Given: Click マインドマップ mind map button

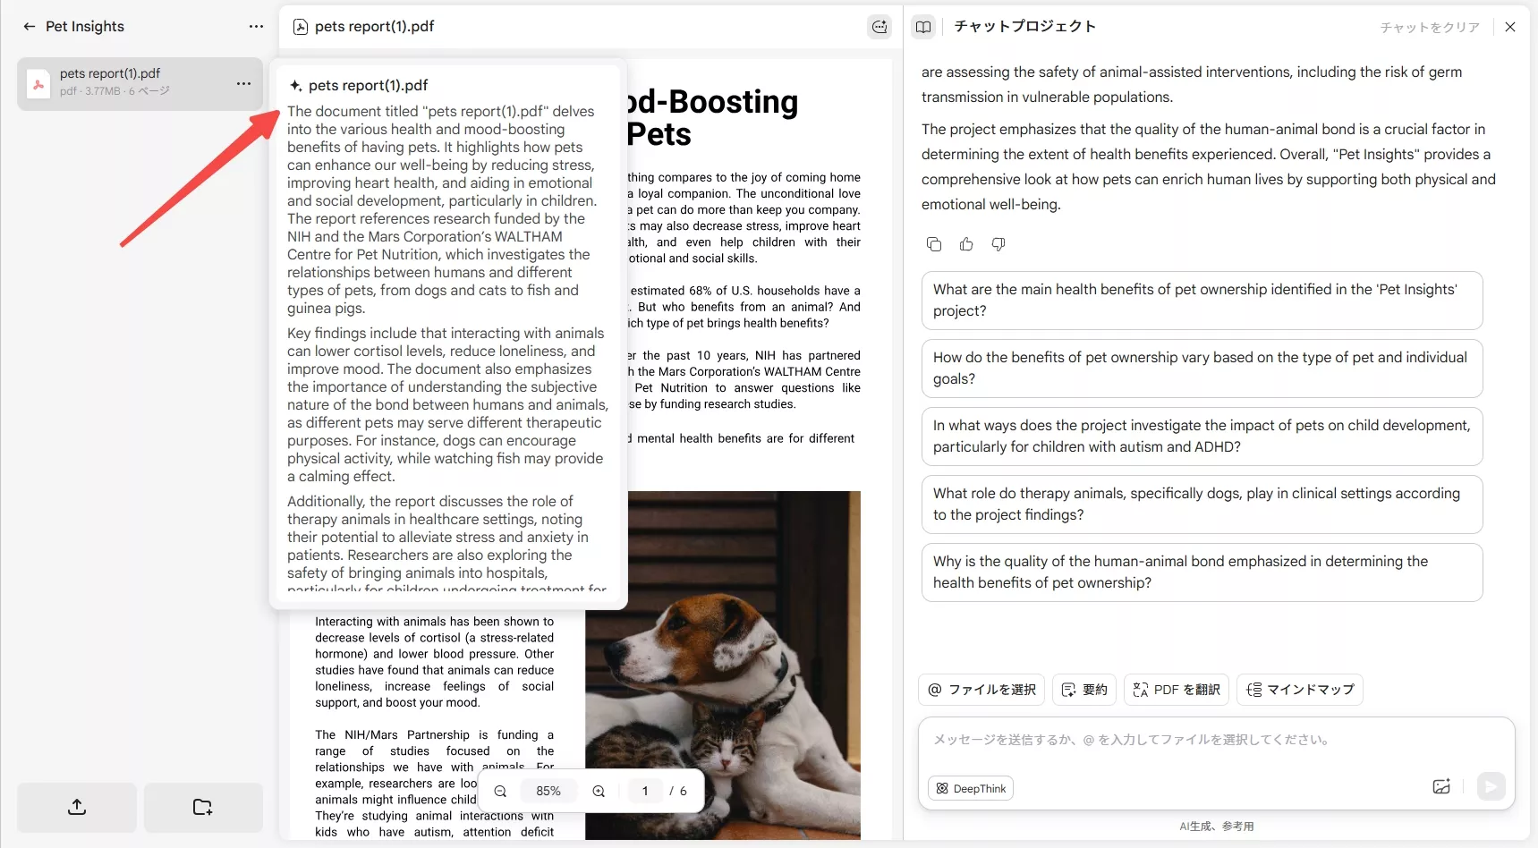Looking at the screenshot, I should [x=1300, y=690].
